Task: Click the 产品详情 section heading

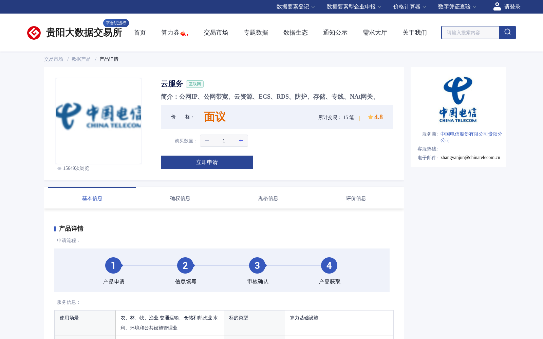Action: (71, 228)
